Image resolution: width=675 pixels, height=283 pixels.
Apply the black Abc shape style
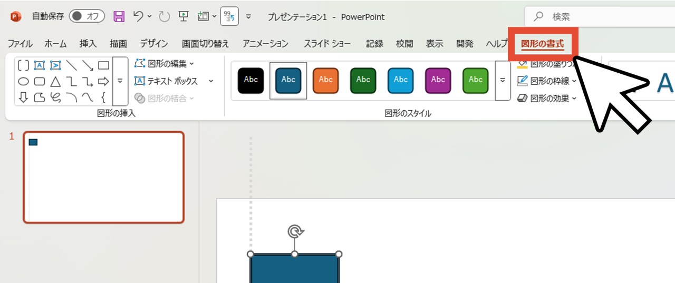click(x=251, y=81)
